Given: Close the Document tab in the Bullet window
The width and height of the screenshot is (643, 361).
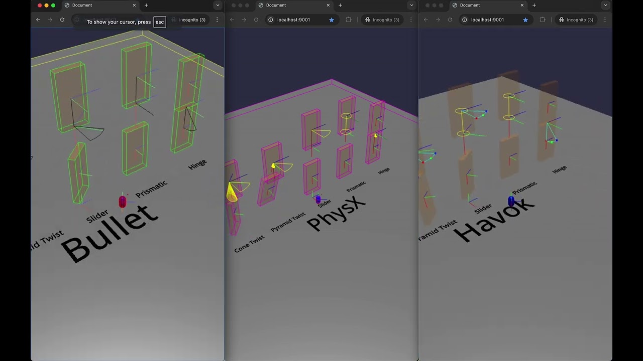Looking at the screenshot, I should coord(134,5).
